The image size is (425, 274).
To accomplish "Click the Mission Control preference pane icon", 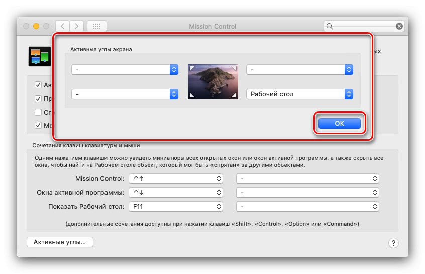I will point(40,56).
